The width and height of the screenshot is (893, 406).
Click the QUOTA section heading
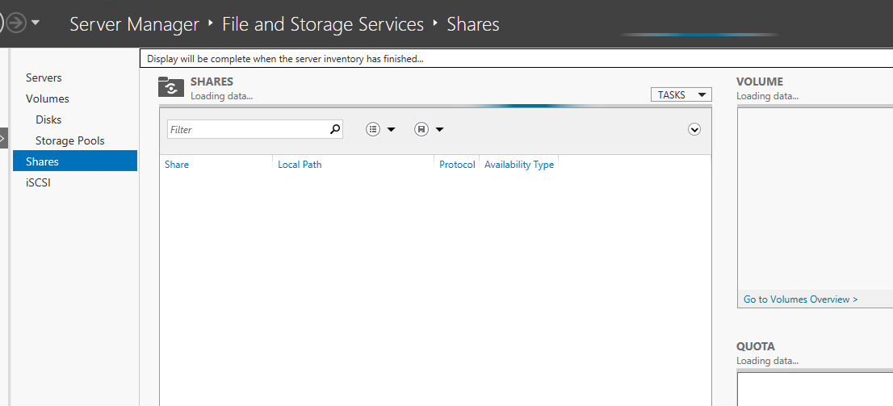tap(756, 347)
